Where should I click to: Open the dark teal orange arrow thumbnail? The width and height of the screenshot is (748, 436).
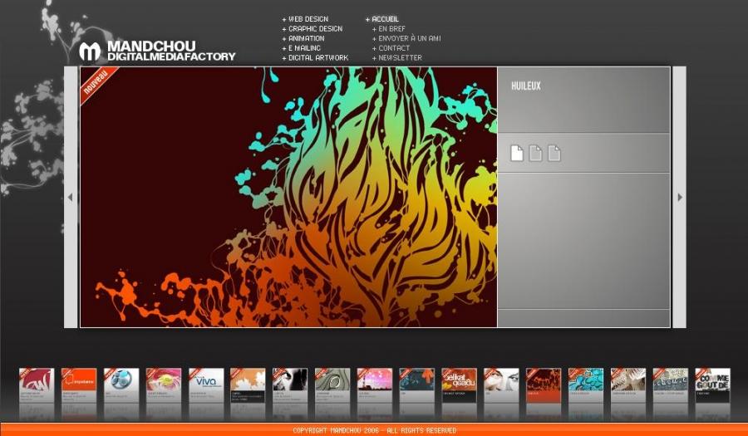coord(417,385)
